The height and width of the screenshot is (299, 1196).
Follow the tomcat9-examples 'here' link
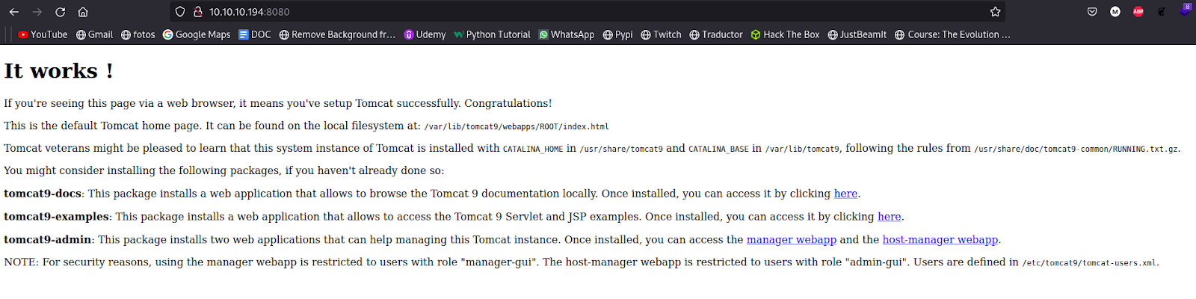(x=889, y=217)
